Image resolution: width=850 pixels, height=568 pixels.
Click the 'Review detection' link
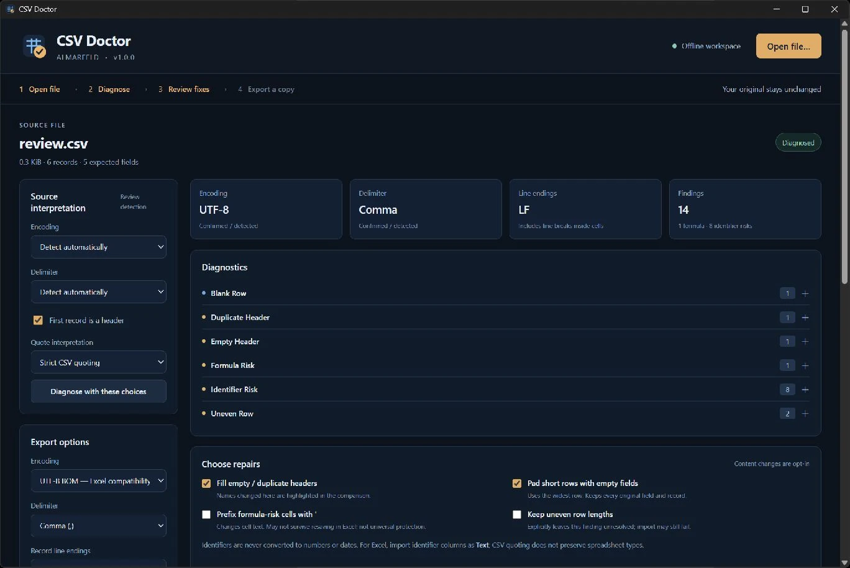[x=133, y=202]
